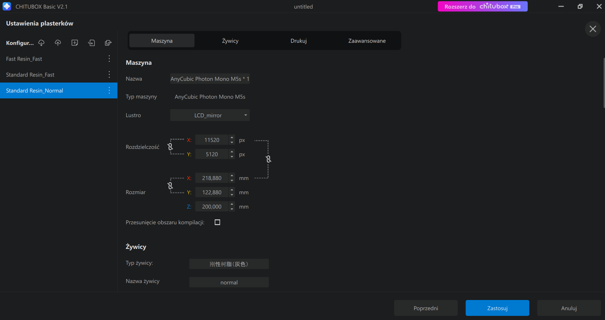Image resolution: width=605 pixels, height=320 pixels.
Task: Toggle resolution-to-size link lock
Action: coord(268,159)
